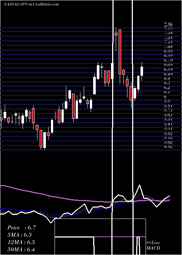Click the NASDAQ SPT ns1.bullkhan.com title text
This screenshot has width=182, height=255.
click(x=31, y=4)
